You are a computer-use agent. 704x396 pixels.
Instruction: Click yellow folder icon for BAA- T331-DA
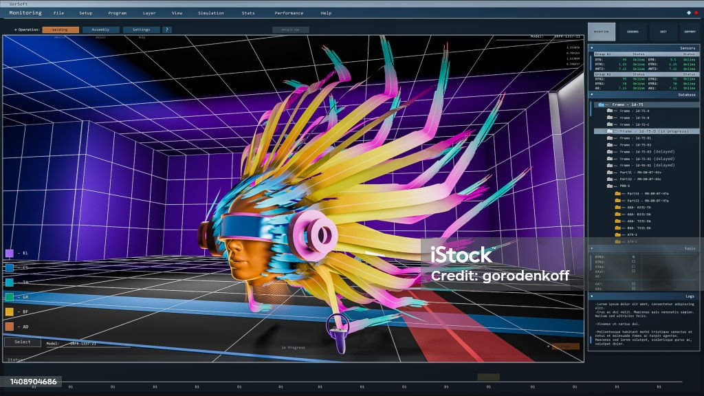(618, 228)
